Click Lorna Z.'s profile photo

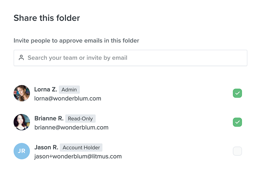[x=22, y=93]
